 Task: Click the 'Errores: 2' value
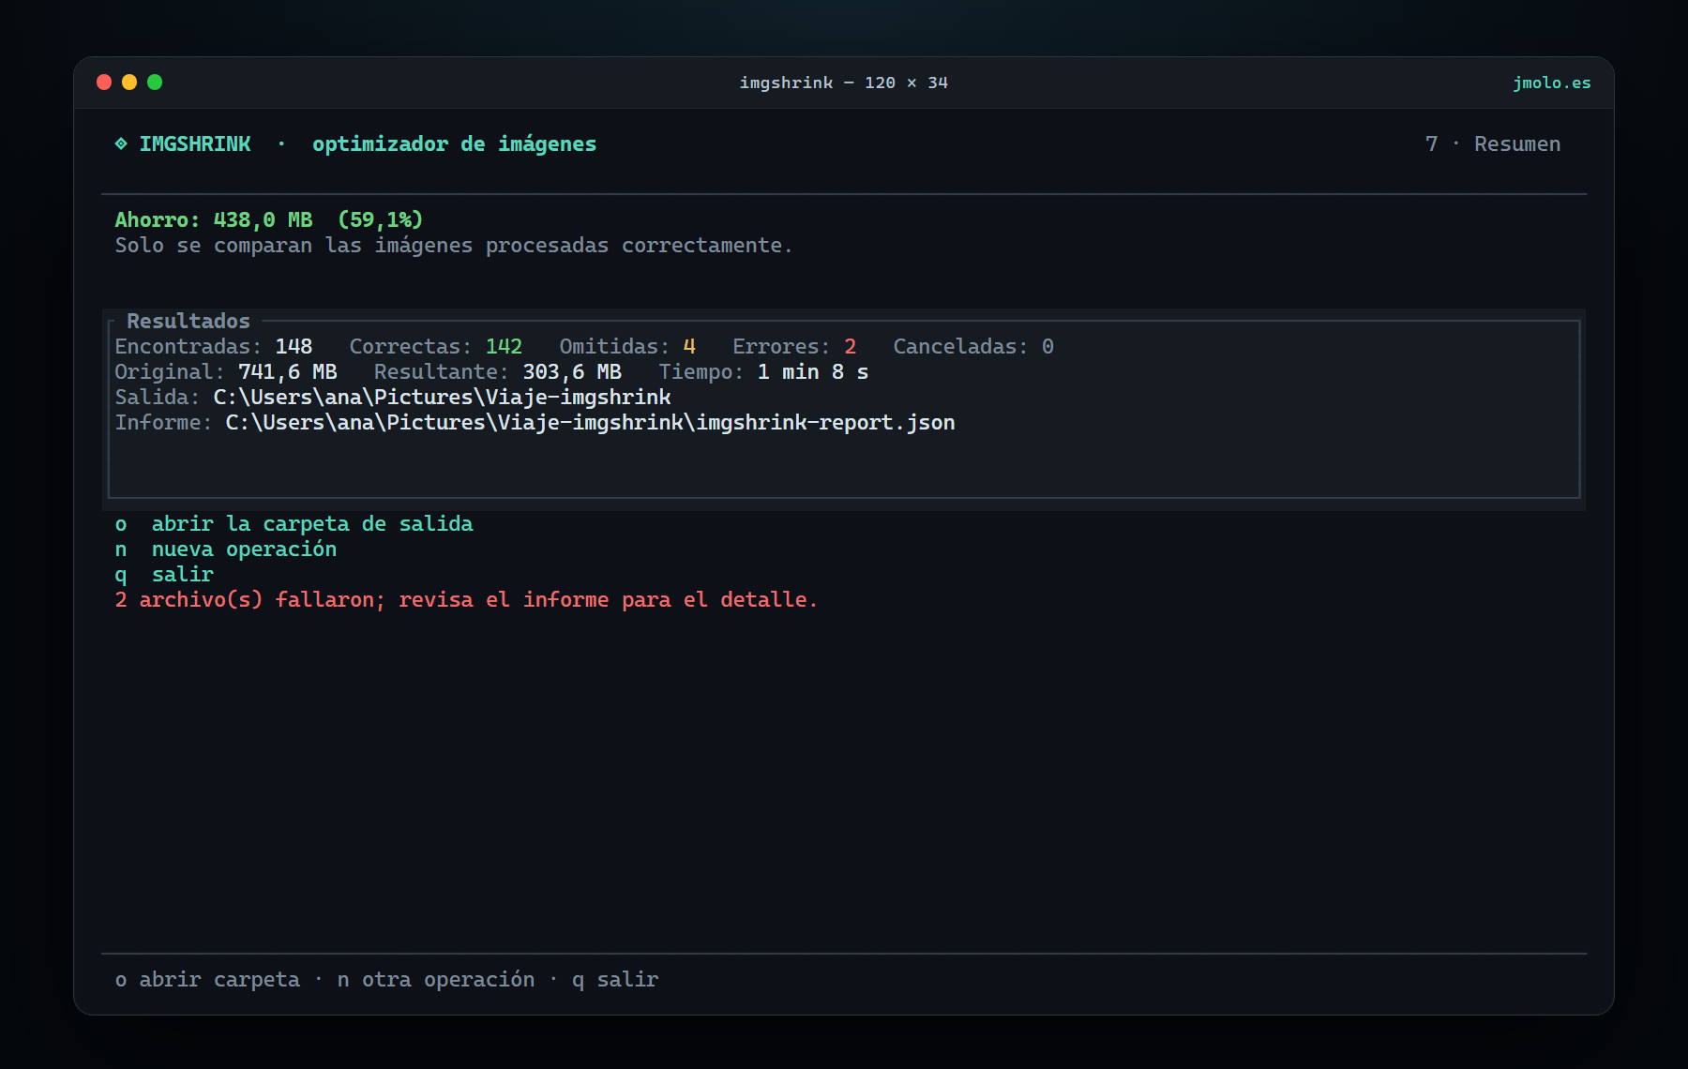[794, 346]
